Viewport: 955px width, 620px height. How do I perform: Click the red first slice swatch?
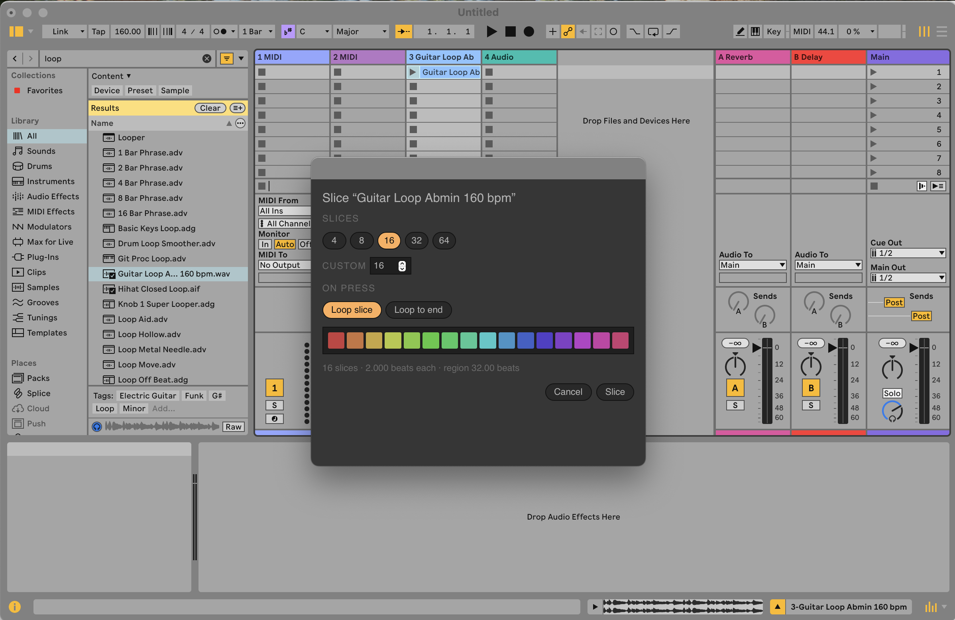pyautogui.click(x=336, y=340)
